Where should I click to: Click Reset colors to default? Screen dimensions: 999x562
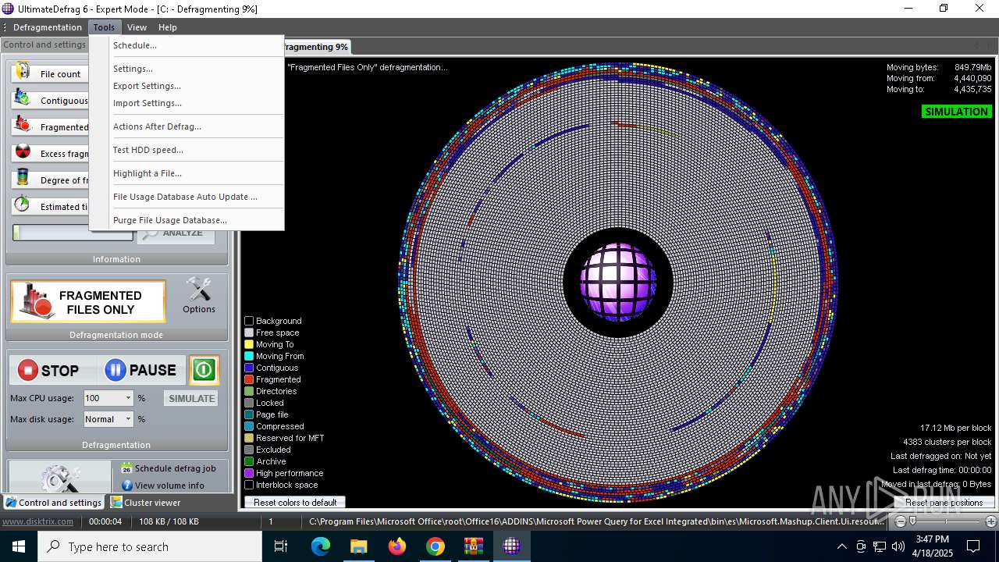point(295,503)
